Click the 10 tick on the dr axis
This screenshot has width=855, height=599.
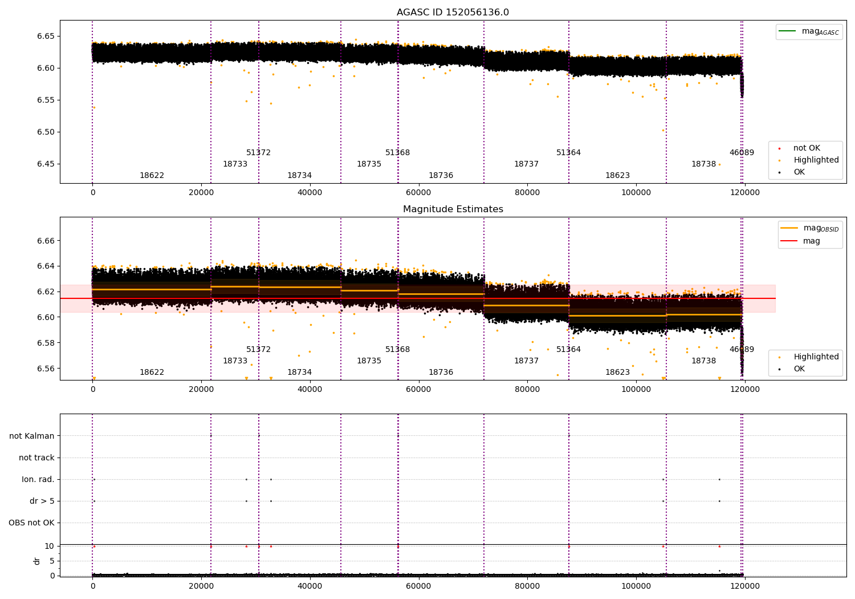(x=50, y=546)
